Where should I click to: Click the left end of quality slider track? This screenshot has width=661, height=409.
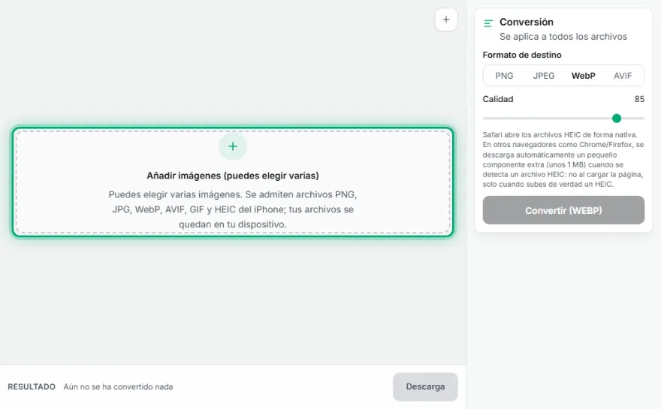coord(484,119)
